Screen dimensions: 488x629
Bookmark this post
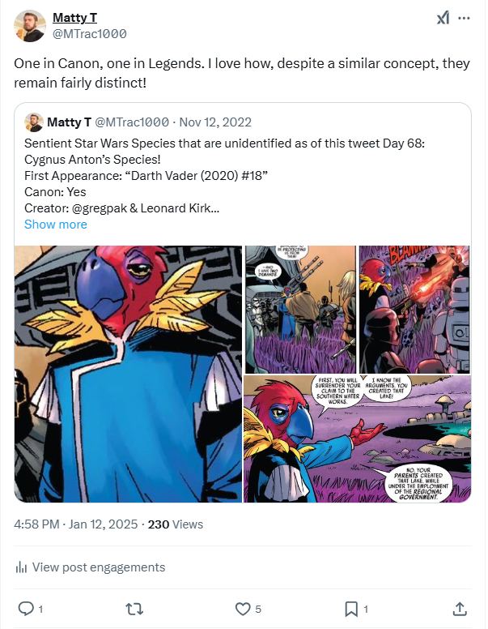pos(351,608)
